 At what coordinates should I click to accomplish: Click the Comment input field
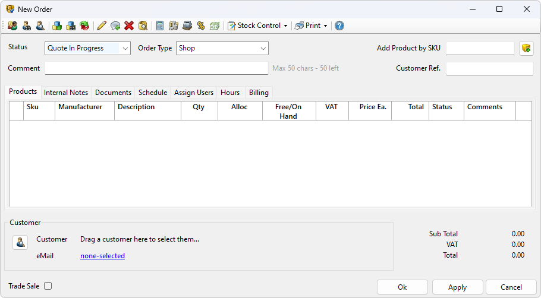click(x=156, y=68)
